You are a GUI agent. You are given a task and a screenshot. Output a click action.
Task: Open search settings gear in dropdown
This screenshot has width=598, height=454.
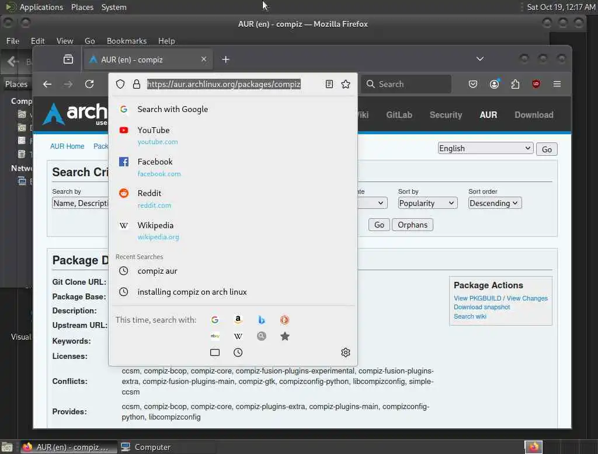coord(346,352)
